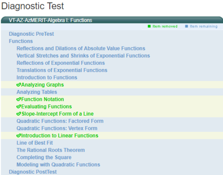Select Translations of Exponential Functions lesson
The width and height of the screenshot is (223, 175).
pyautogui.click(x=62, y=70)
